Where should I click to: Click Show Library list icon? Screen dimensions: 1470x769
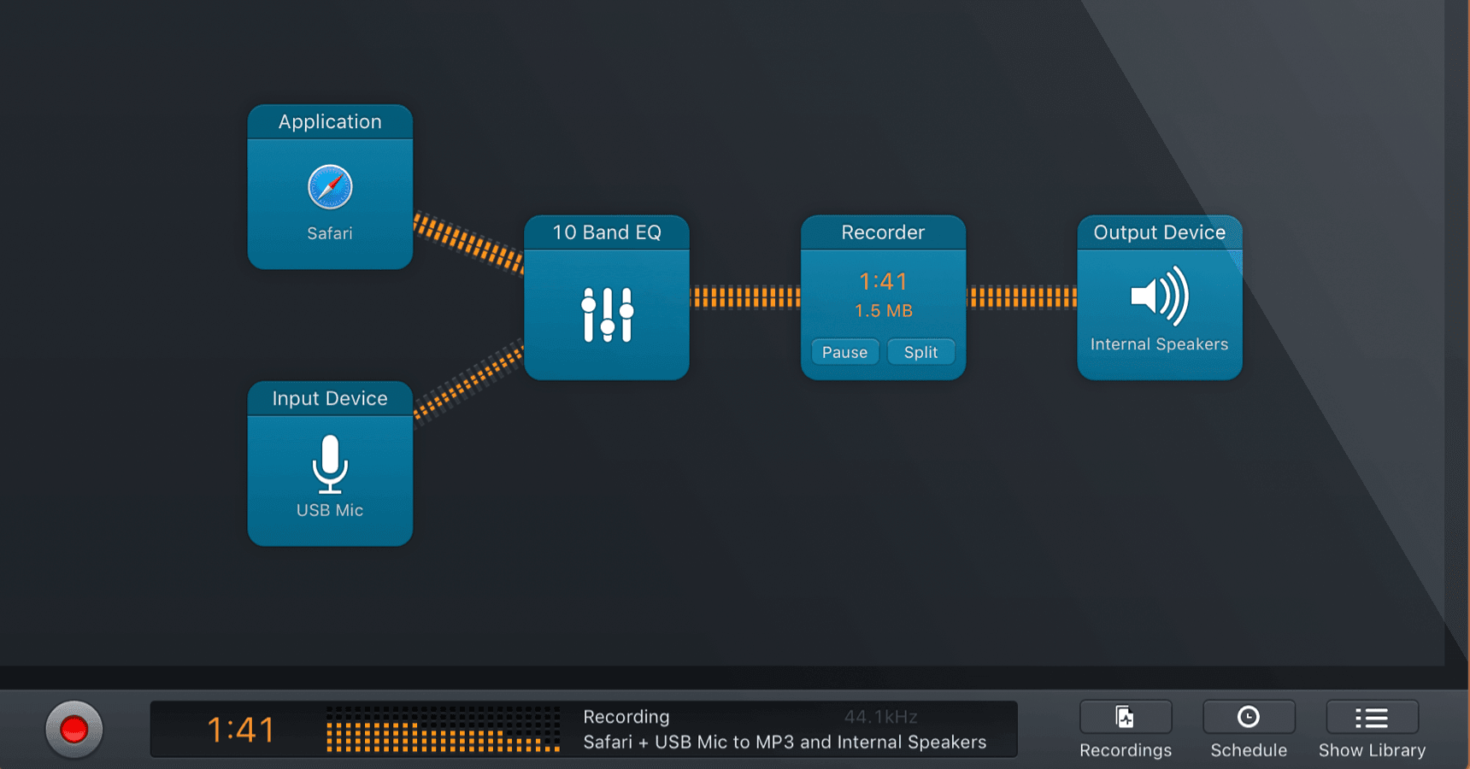[1372, 718]
